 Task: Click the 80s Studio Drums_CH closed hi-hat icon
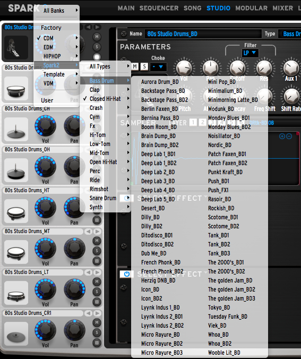click(x=16, y=130)
